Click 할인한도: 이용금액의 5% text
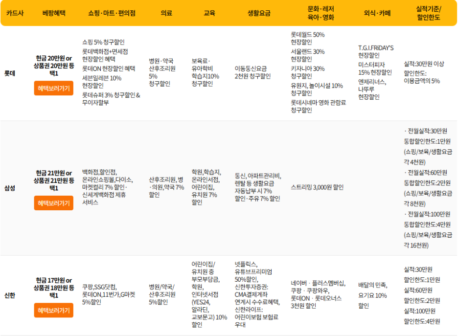 pyautogui.click(x=422, y=77)
